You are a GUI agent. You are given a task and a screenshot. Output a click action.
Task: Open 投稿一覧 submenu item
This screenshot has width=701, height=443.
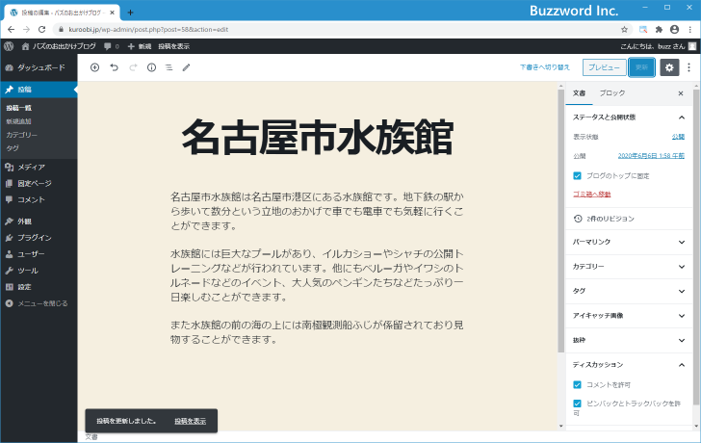coord(19,108)
